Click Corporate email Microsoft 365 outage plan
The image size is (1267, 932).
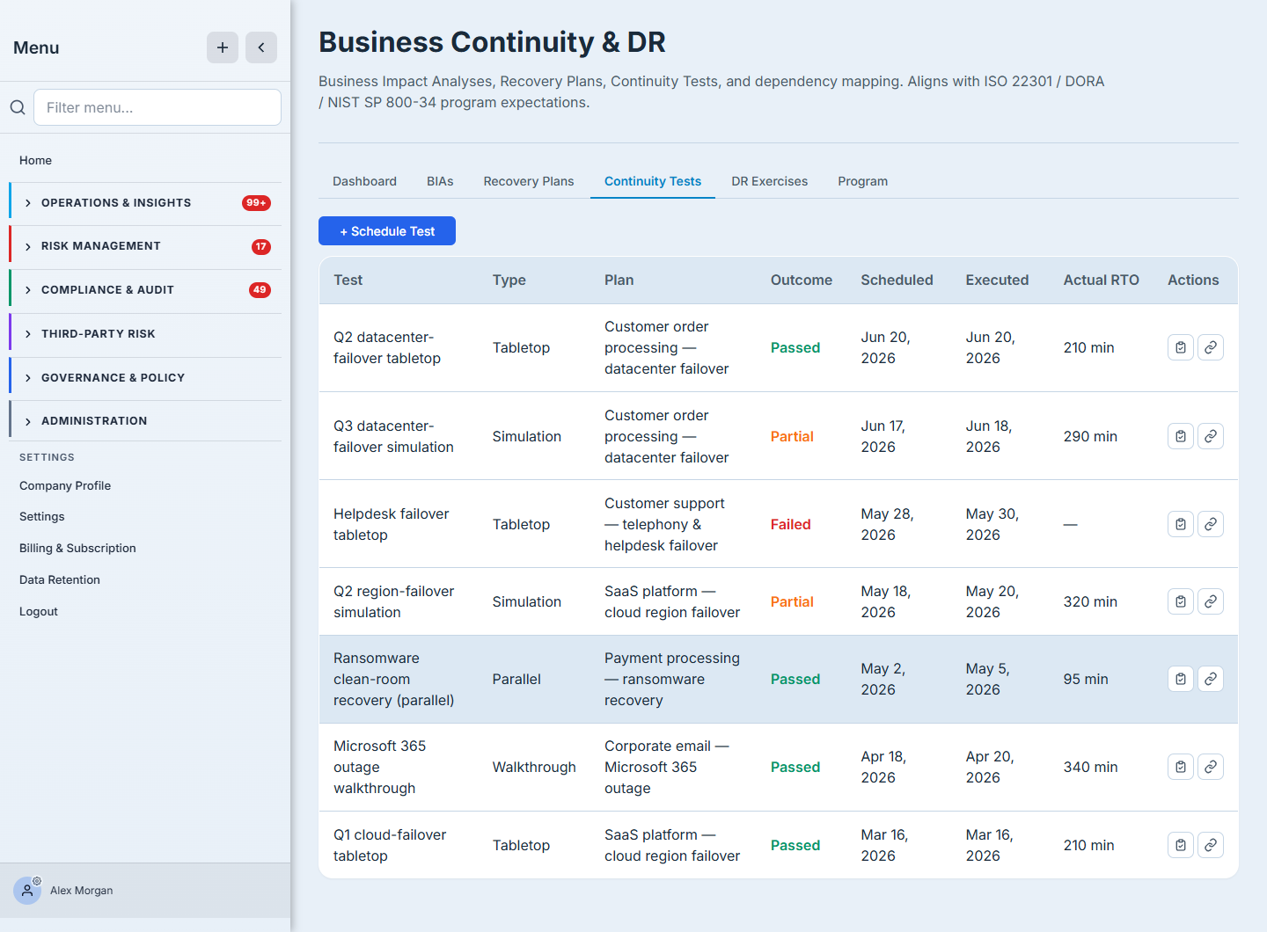pyautogui.click(x=666, y=767)
